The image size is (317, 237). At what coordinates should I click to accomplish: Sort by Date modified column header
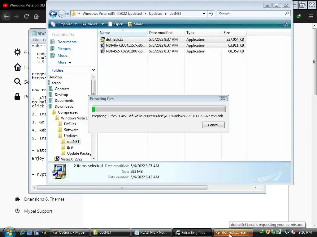166,33
